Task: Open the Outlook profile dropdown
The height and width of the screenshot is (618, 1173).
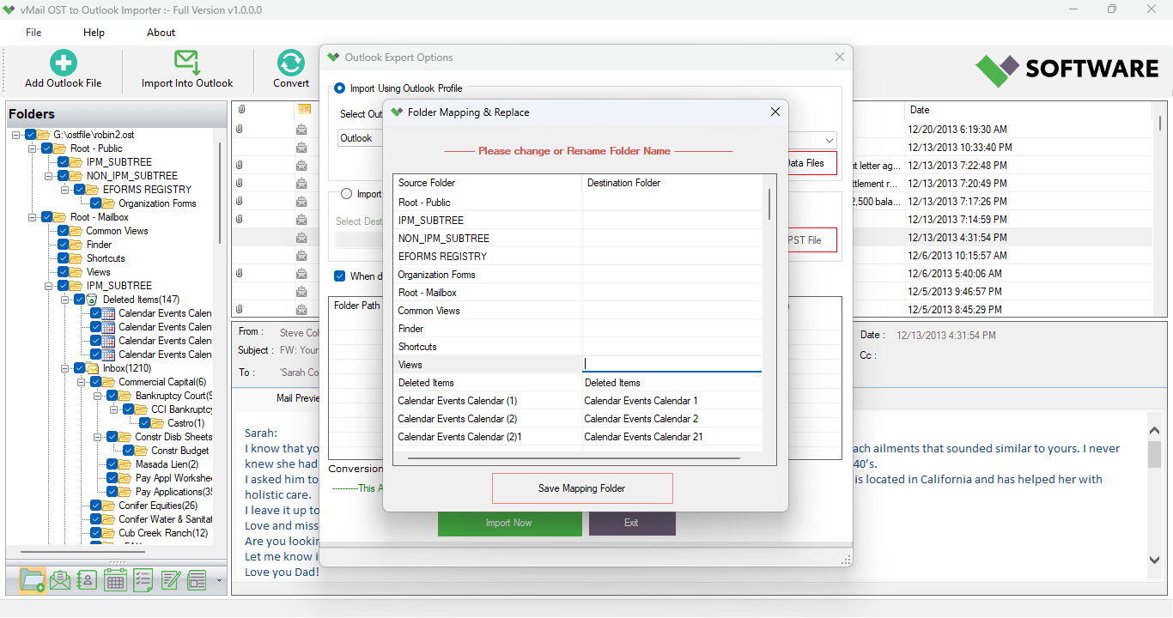Action: point(829,140)
